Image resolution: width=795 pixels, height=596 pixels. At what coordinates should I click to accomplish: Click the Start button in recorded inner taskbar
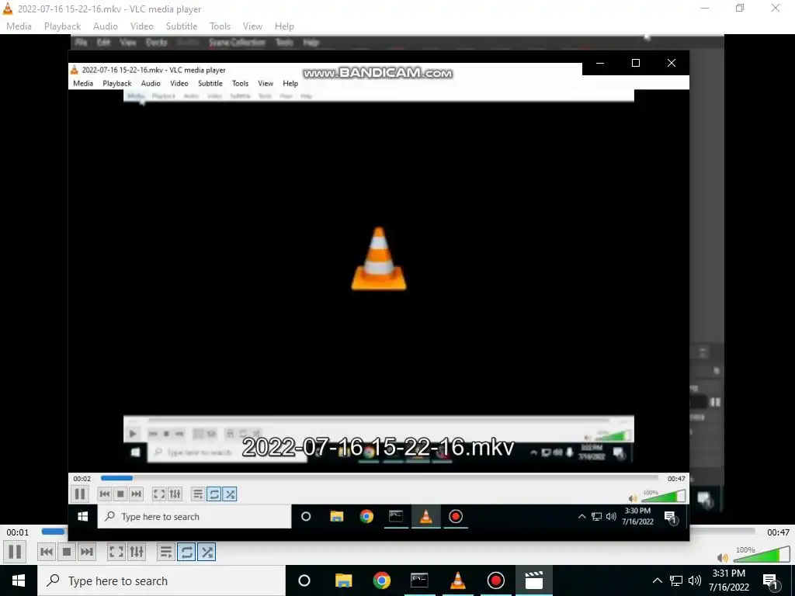82,516
